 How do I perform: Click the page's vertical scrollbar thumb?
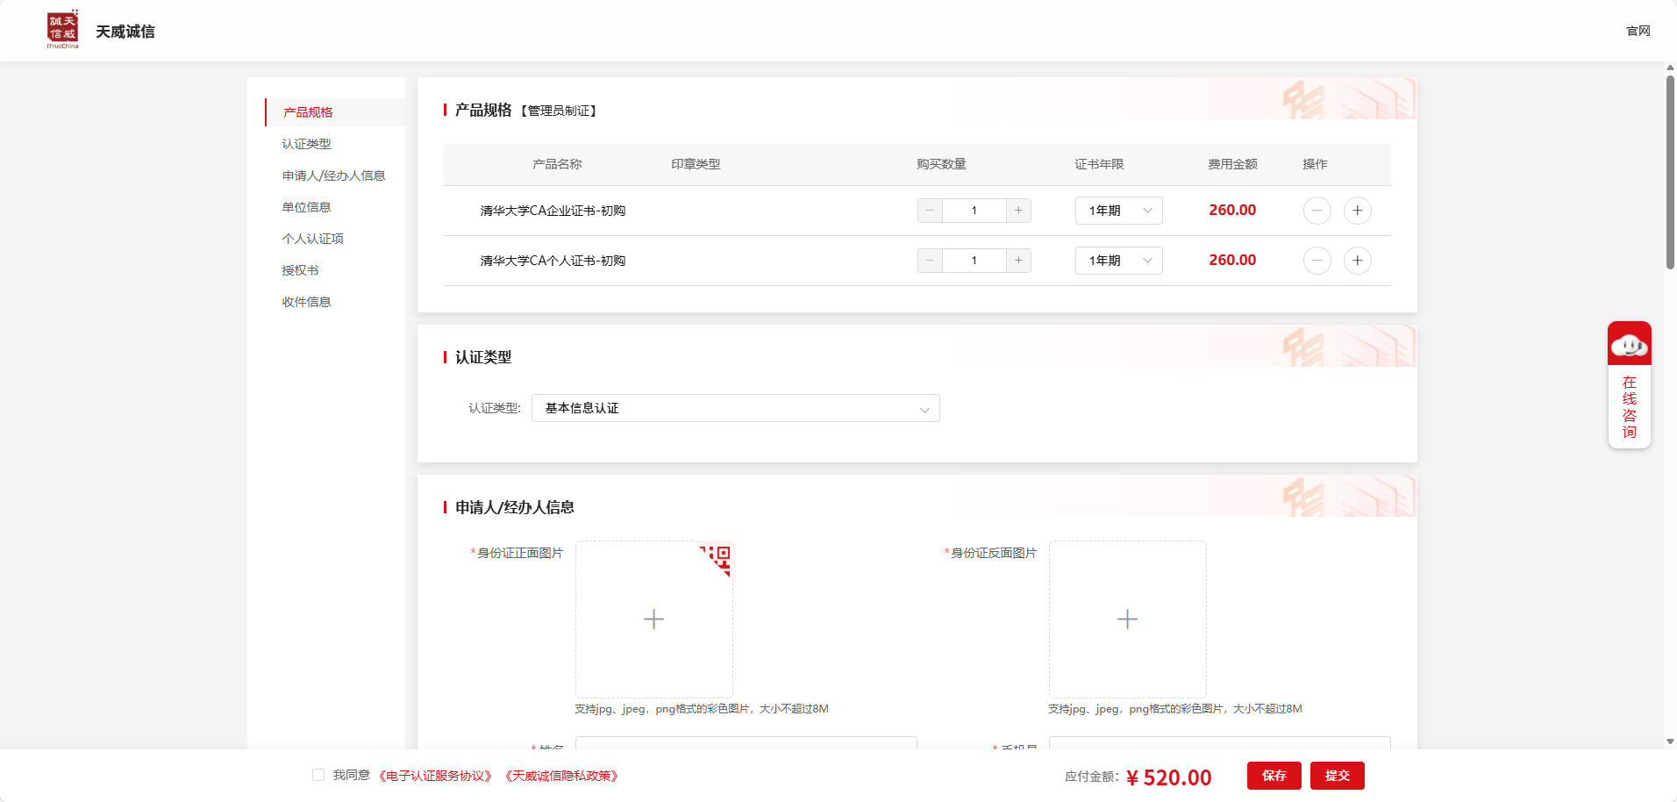[1670, 171]
